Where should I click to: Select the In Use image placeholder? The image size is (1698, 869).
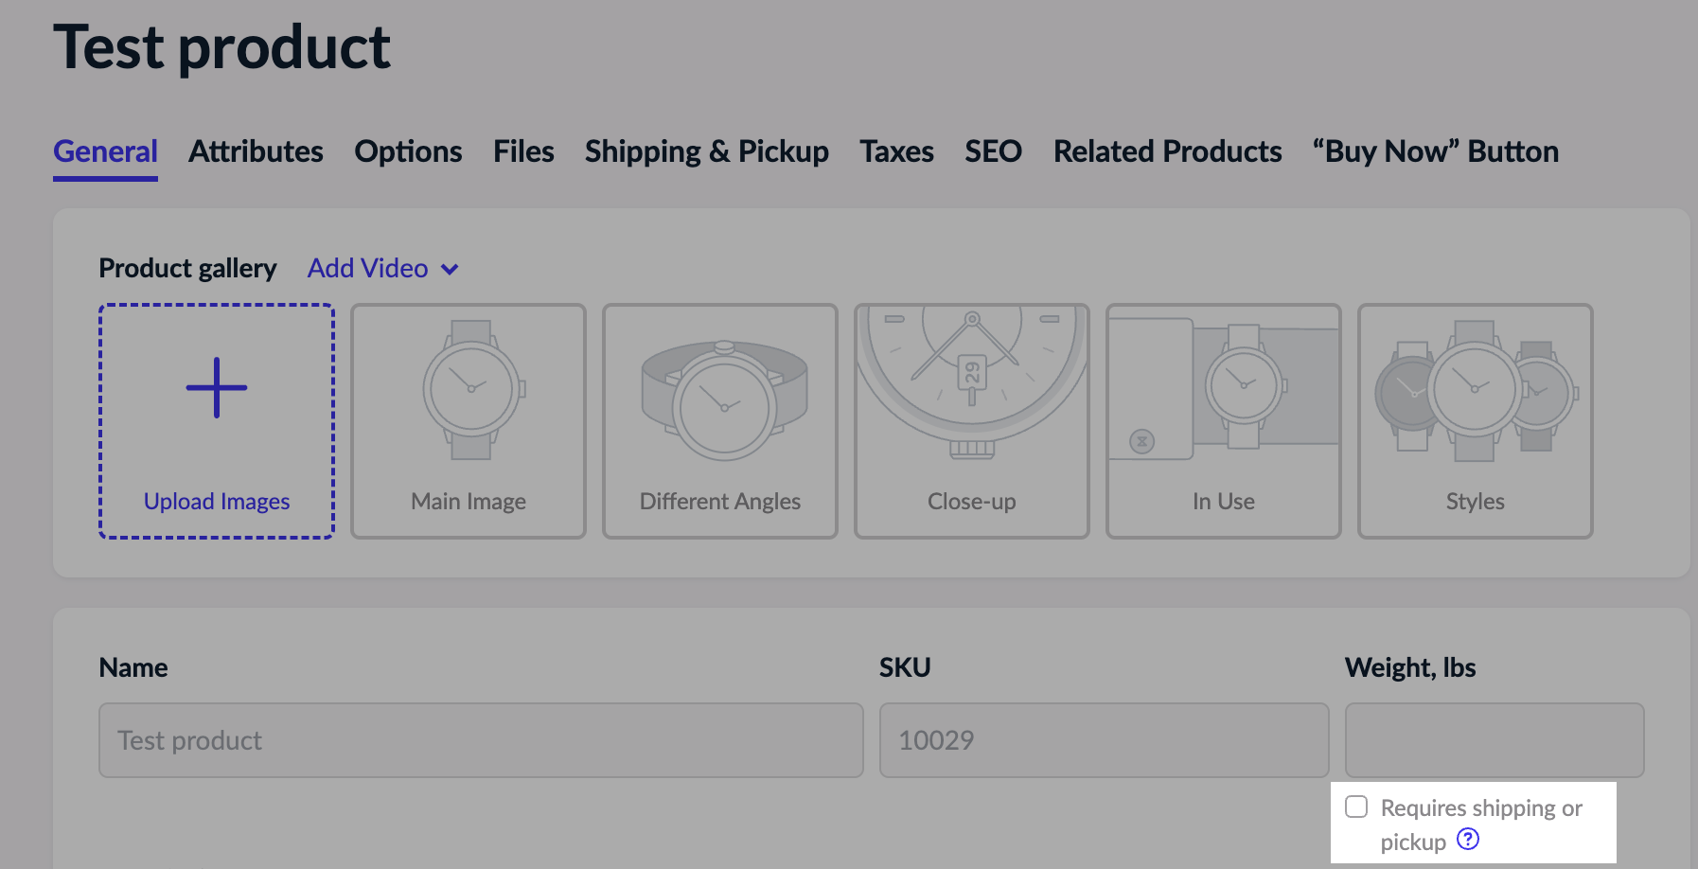pyautogui.click(x=1224, y=421)
